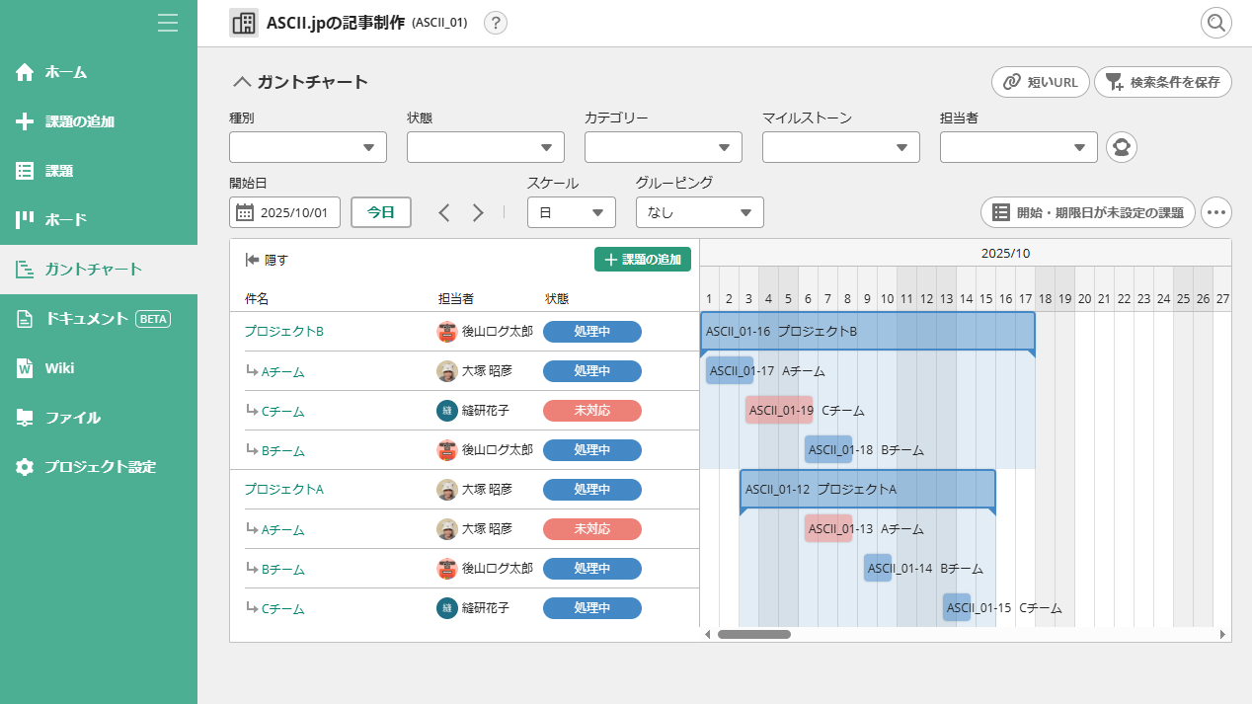This screenshot has width=1252, height=704.
Task: Open プロジェクトA issue link
Action: (284, 490)
